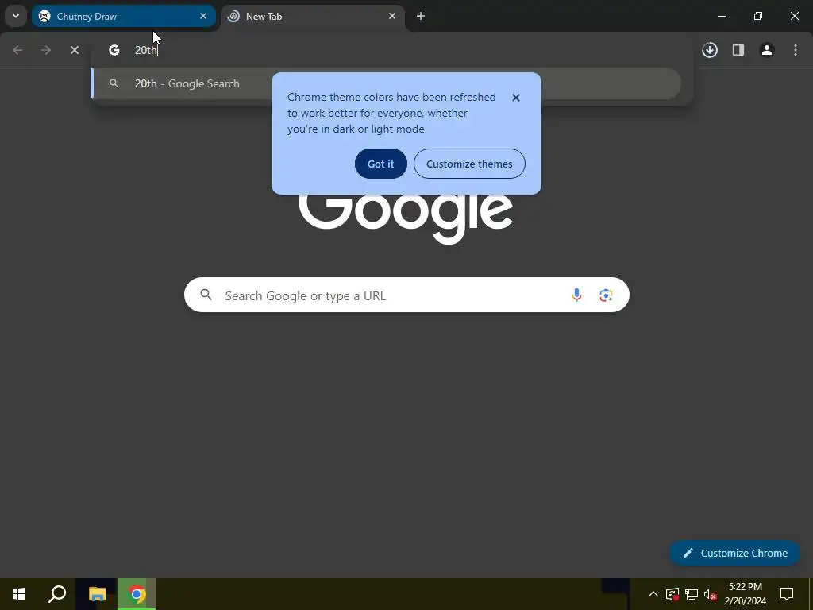Viewport: 813px width, 610px height.
Task: Open the Chrome profile avatar
Action: coord(767,50)
